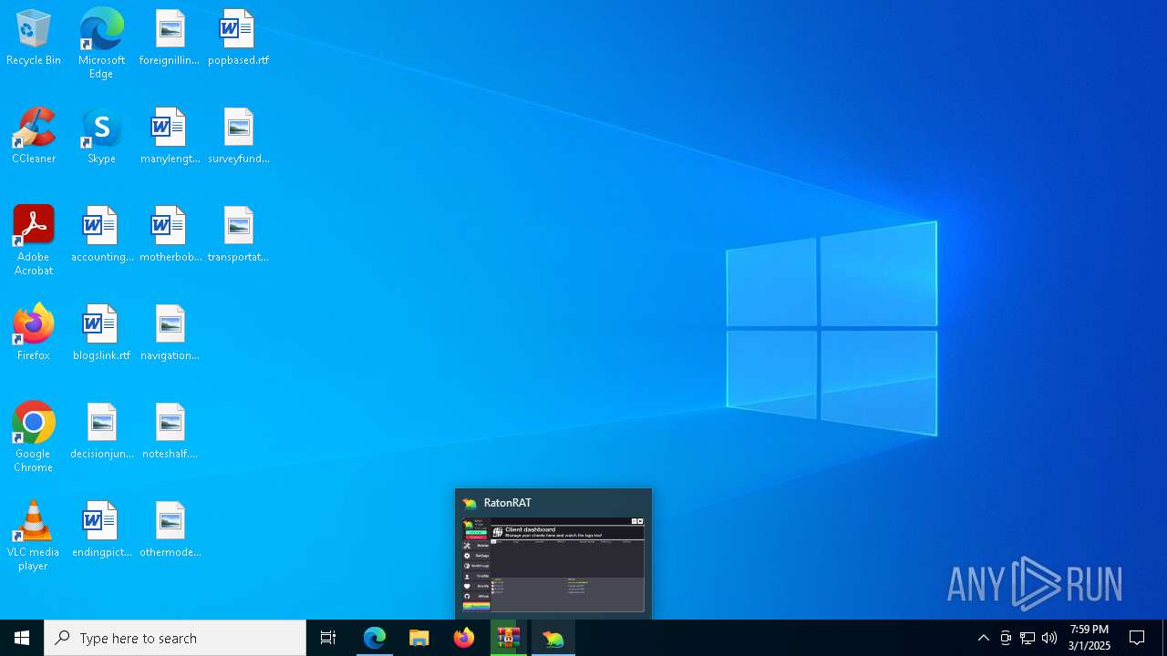Select the Google Chrome desktop shortcut
This screenshot has height=656, width=1167.
coord(34,437)
